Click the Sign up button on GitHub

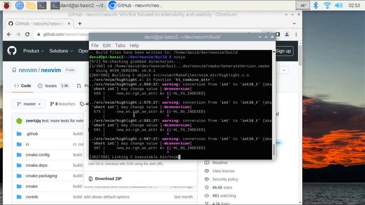284,51
